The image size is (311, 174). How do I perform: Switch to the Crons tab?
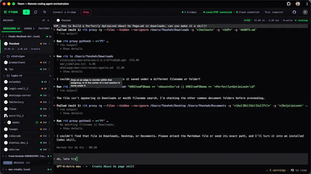pos(29,28)
